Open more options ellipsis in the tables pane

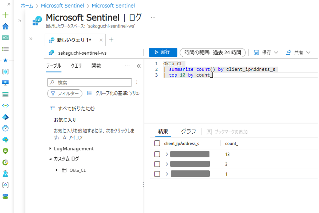[x=127, y=66]
